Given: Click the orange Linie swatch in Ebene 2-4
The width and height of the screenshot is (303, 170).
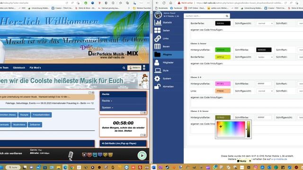Looking at the screenshot, I should pyautogui.click(x=223, y=91).
